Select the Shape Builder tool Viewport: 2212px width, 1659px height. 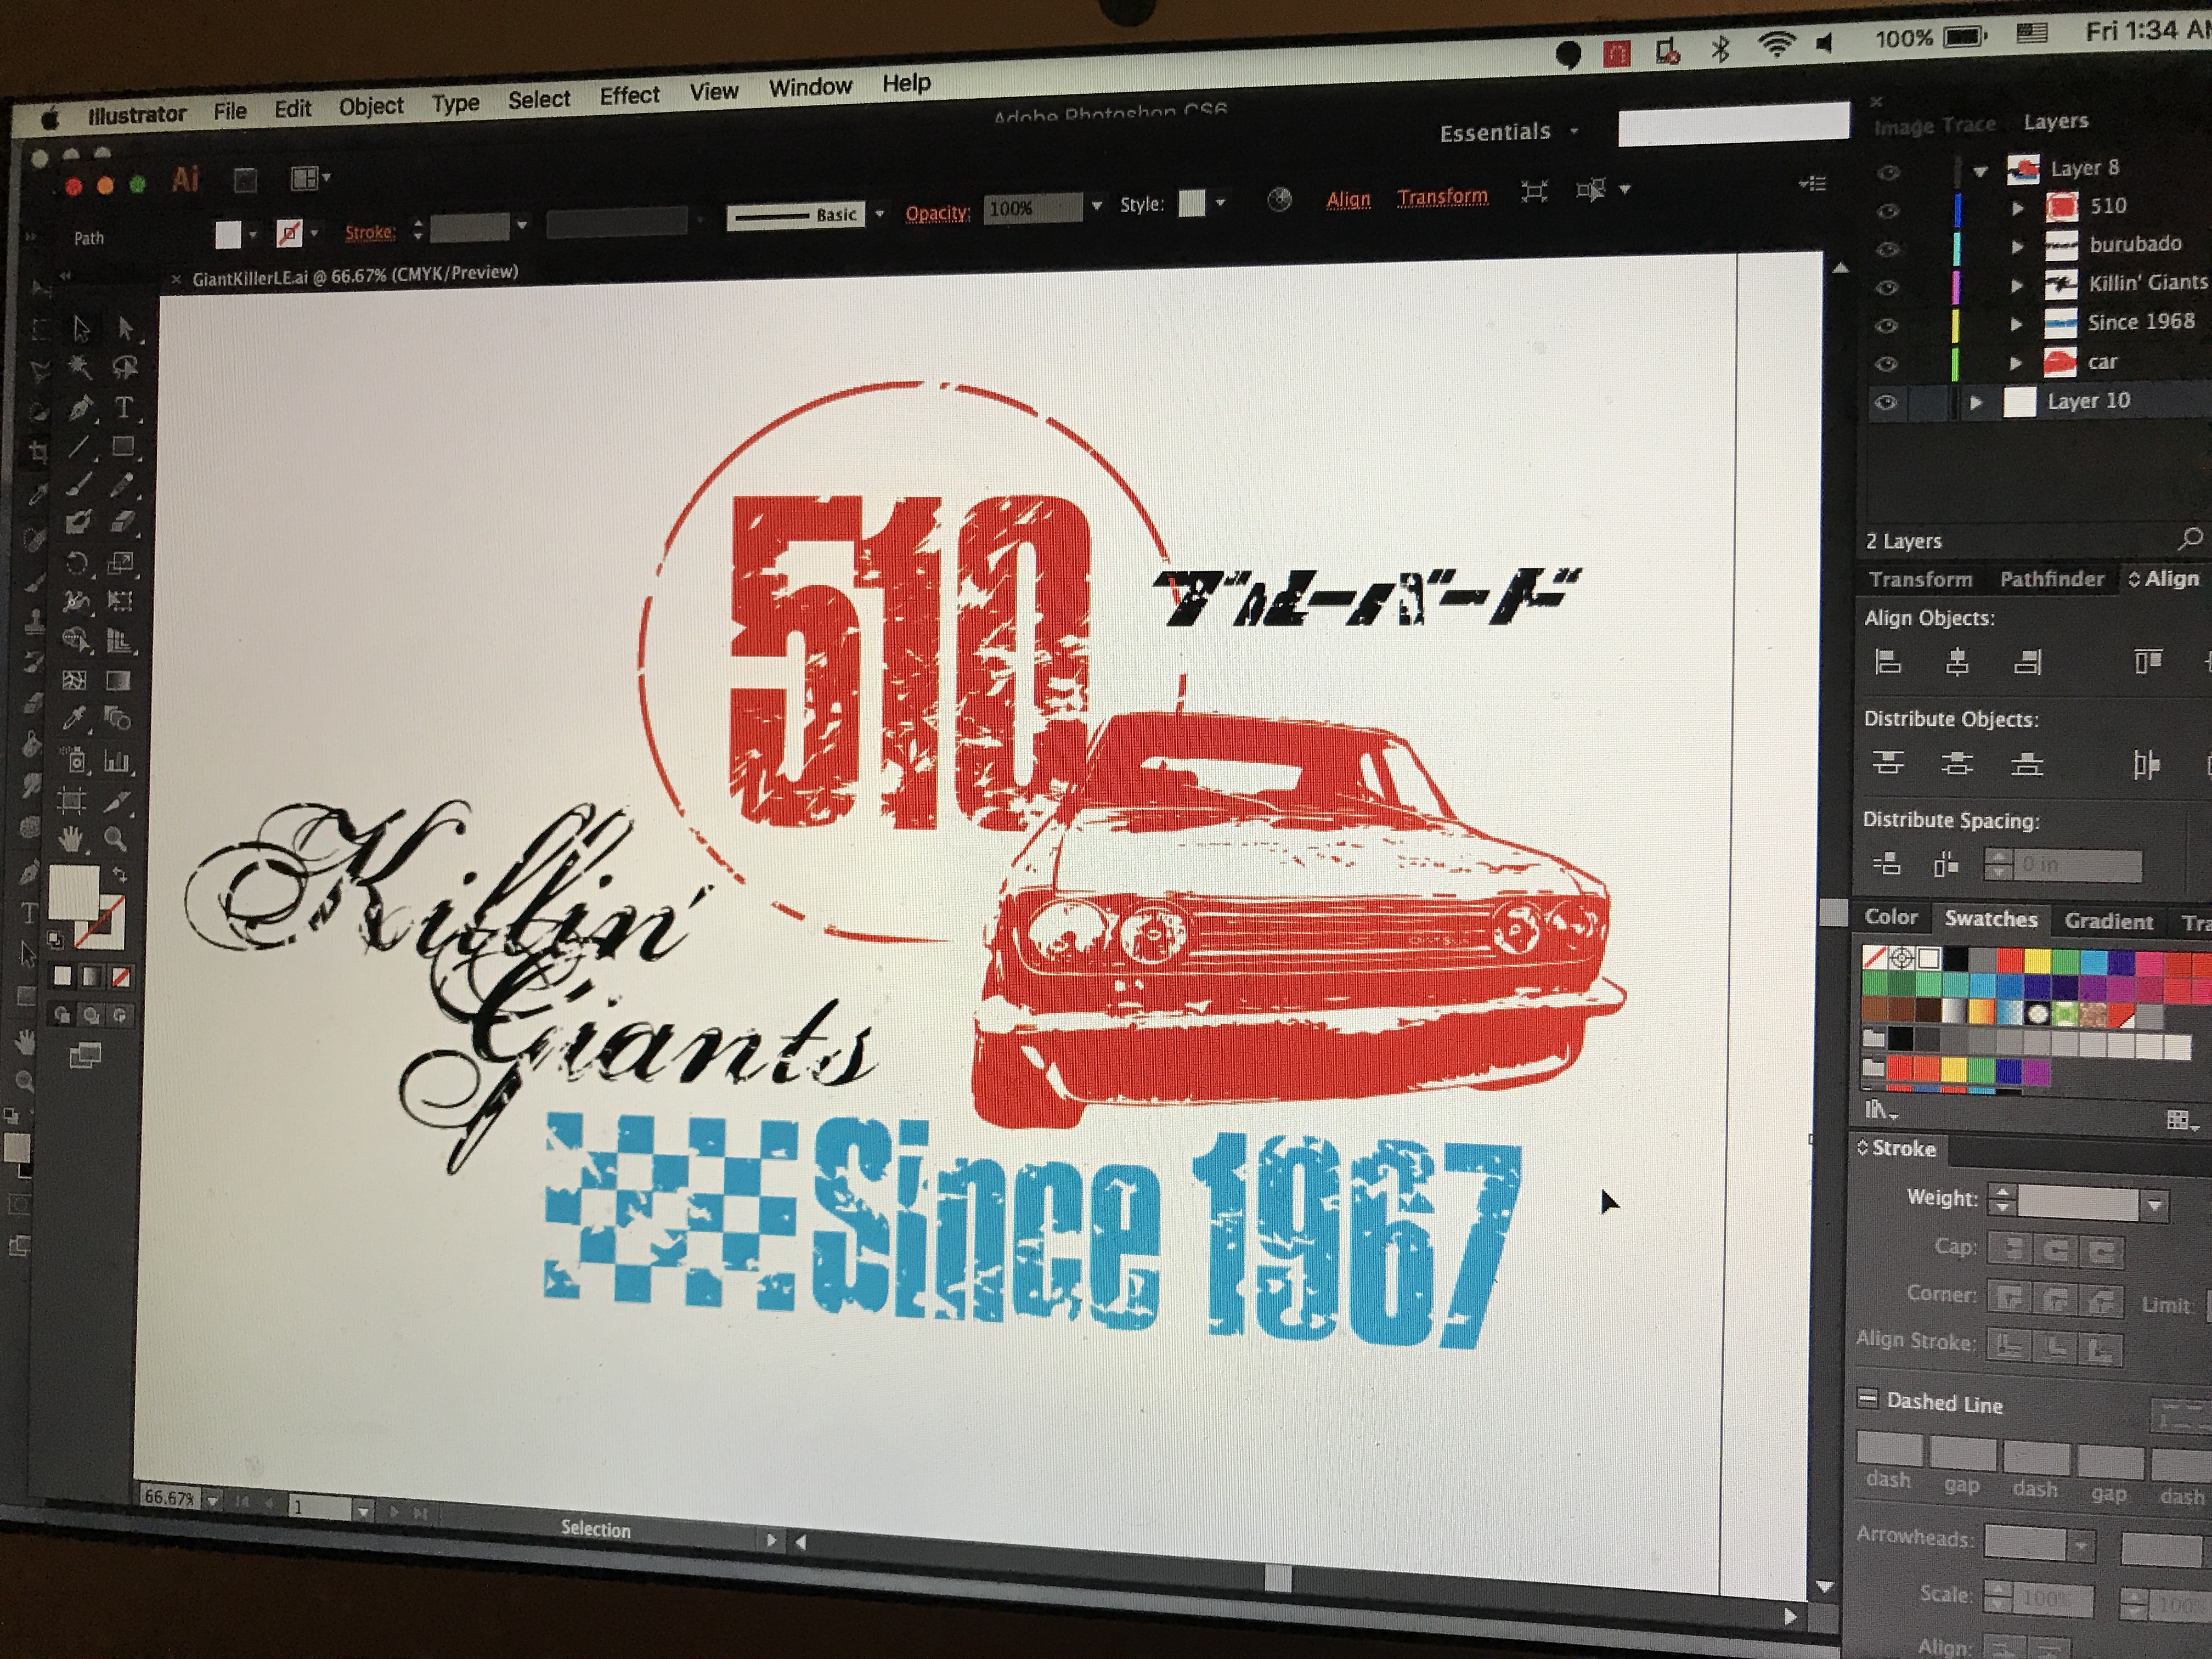pos(76,640)
